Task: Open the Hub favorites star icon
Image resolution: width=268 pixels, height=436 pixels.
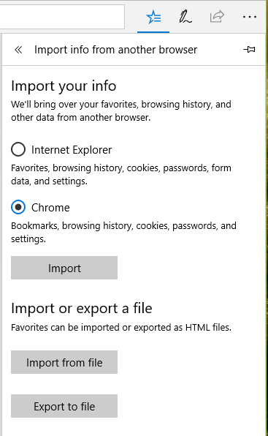Action: coord(153,18)
